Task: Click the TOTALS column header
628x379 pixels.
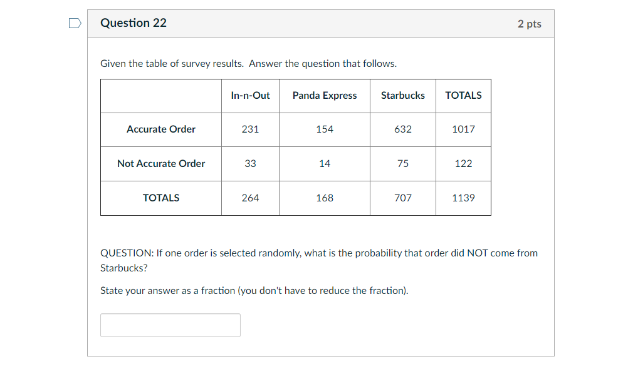Action: coord(463,96)
